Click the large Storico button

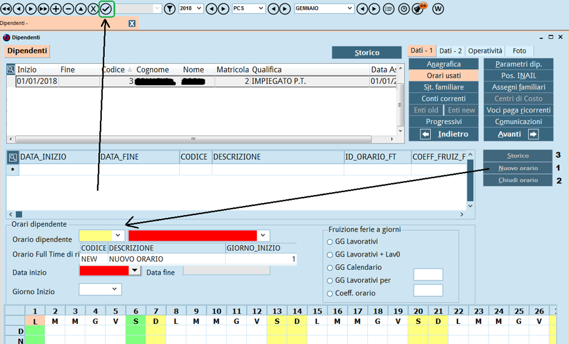367,52
